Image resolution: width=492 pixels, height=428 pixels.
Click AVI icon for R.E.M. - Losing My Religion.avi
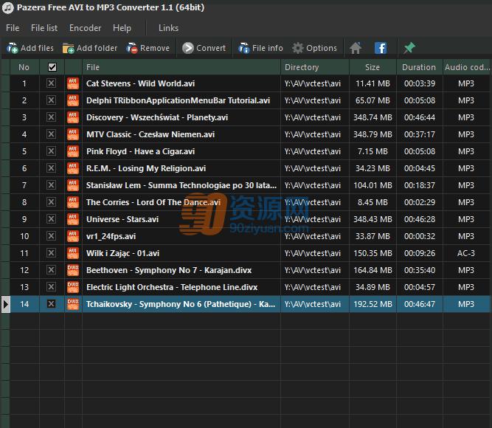click(73, 168)
